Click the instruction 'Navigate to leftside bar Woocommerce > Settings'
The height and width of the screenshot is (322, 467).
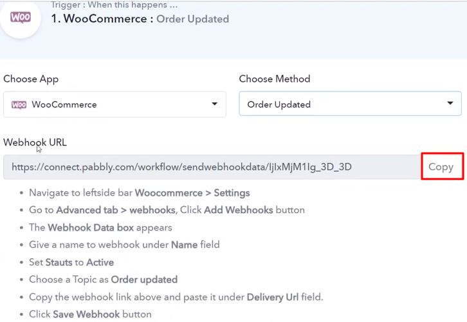click(x=139, y=193)
